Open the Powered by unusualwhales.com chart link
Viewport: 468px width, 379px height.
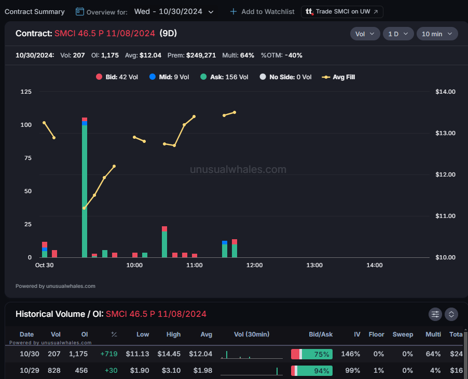point(55,286)
